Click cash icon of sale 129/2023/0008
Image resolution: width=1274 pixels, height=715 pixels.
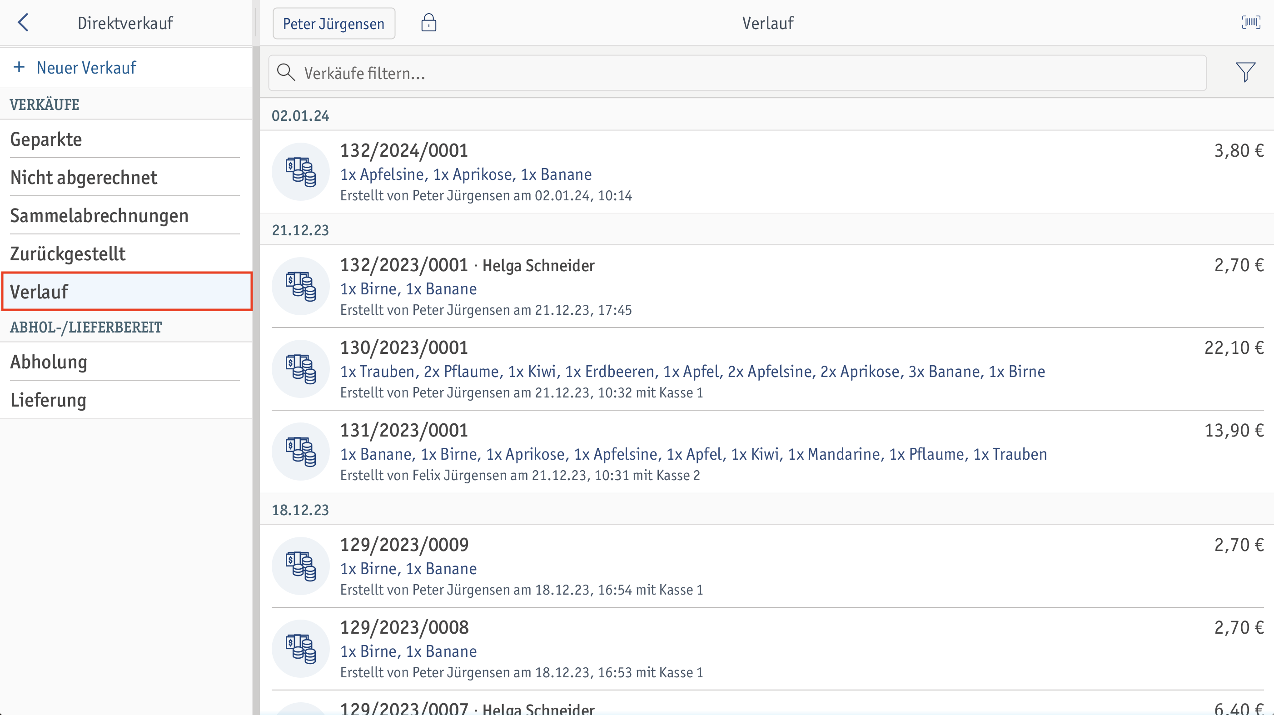[x=301, y=649]
